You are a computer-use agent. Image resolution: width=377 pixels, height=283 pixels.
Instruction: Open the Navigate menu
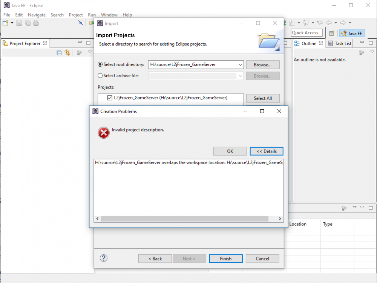[x=37, y=15]
